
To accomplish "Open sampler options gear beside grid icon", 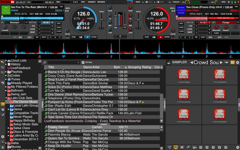I will [x=237, y=62].
